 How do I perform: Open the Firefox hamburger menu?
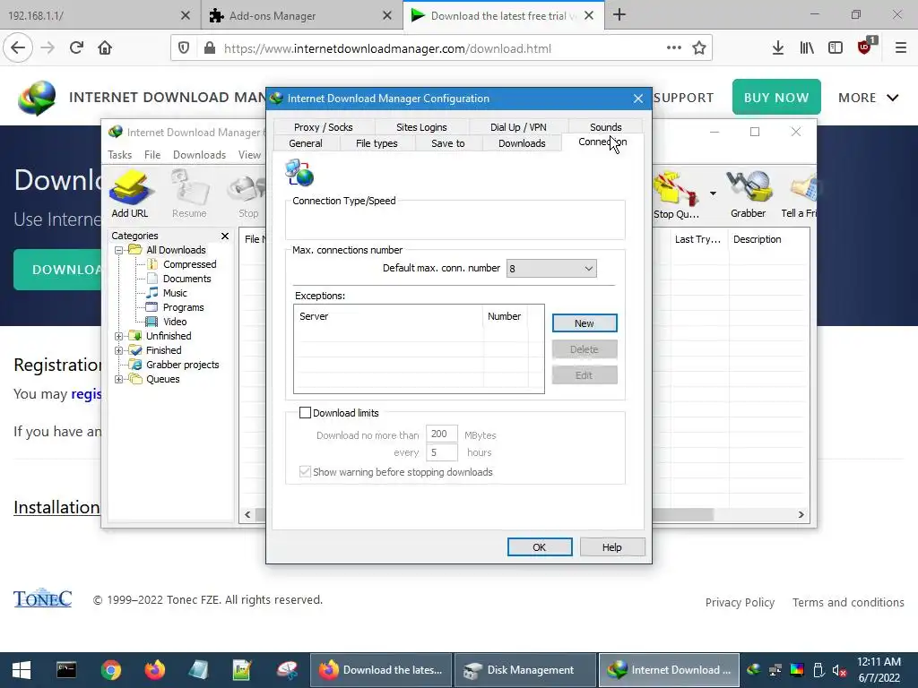click(900, 48)
